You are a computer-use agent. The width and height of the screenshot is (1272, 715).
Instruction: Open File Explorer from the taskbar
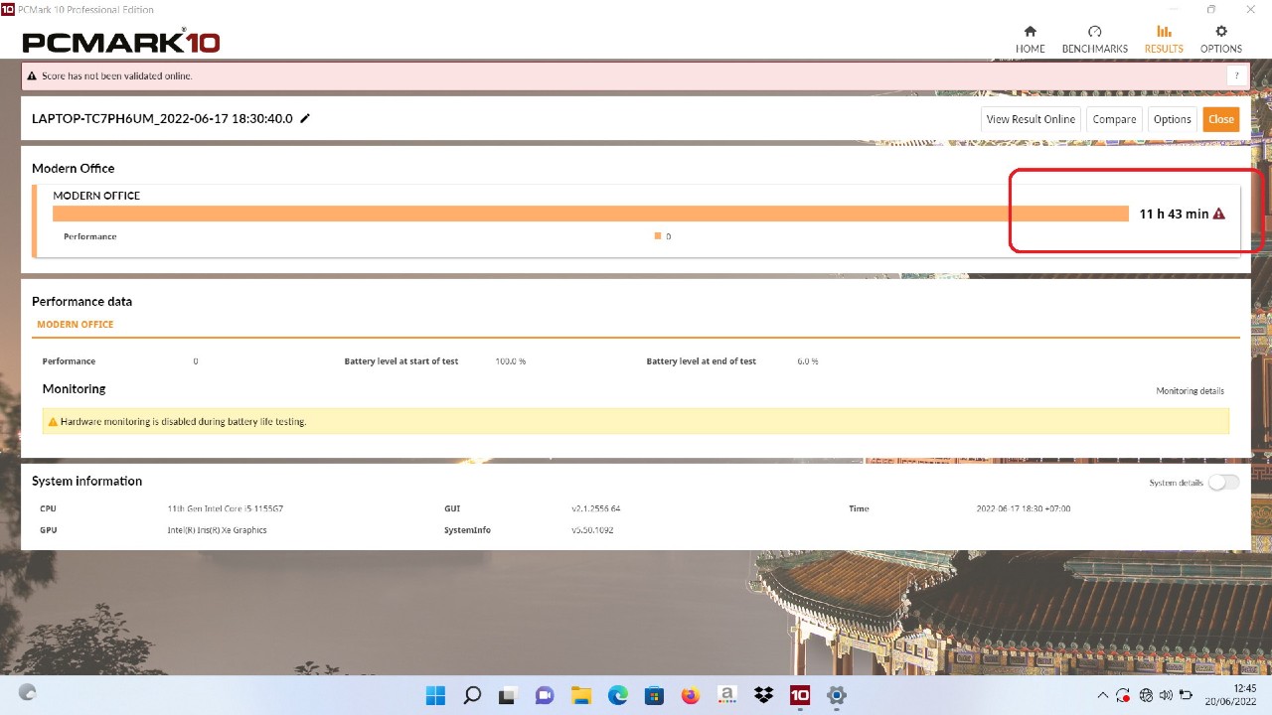(581, 695)
